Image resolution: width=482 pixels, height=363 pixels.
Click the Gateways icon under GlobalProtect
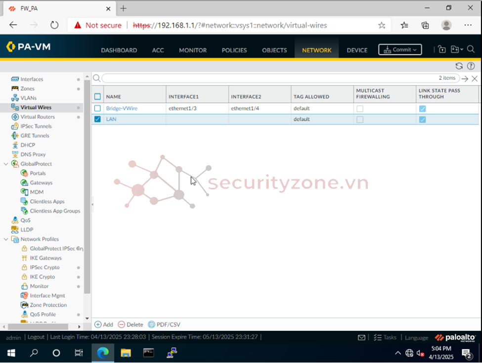24,182
